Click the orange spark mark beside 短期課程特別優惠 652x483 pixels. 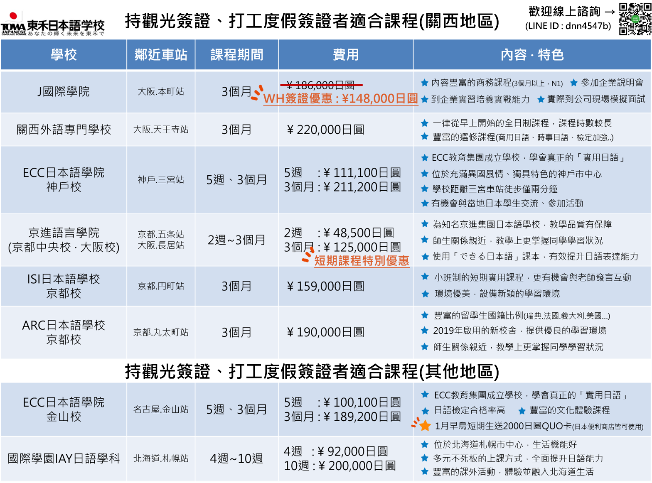(307, 255)
